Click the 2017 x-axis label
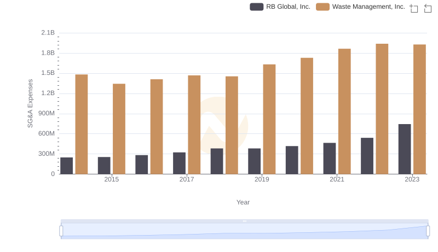Viewport: 438px width, 252px height. (187, 179)
